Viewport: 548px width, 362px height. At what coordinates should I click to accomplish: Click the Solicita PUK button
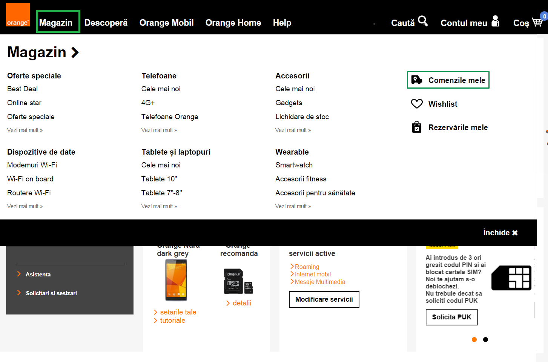tap(451, 317)
